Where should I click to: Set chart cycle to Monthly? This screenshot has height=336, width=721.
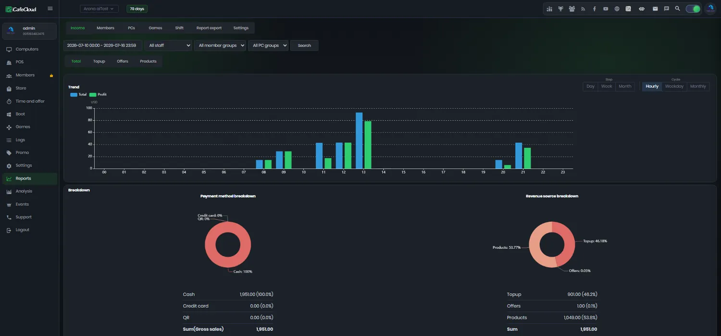[698, 87]
